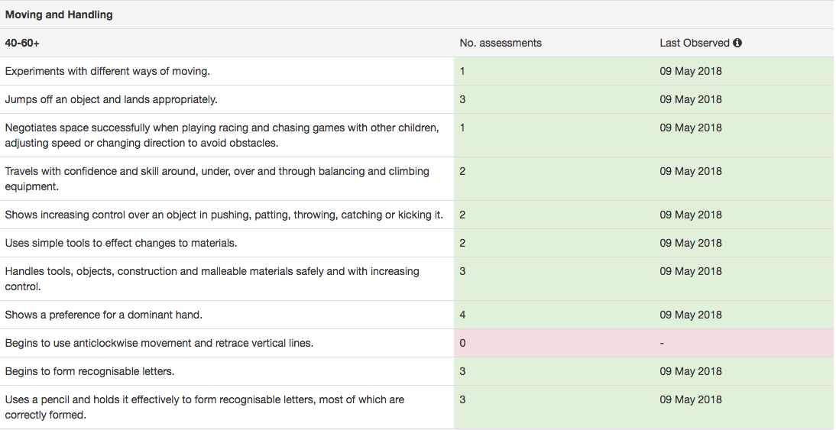Click the date for Uses a pencil row
836x430 pixels.
(x=691, y=399)
